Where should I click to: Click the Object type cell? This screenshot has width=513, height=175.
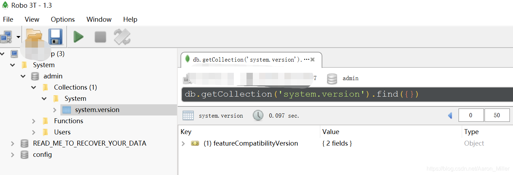tap(474, 143)
